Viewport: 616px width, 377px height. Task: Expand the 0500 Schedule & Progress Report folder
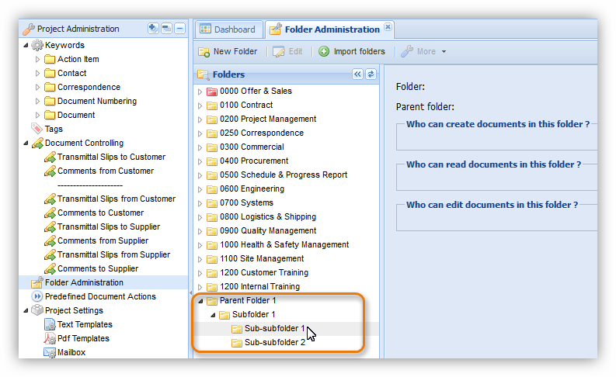tap(200, 175)
